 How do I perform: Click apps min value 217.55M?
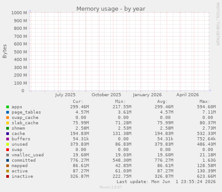(122, 107)
